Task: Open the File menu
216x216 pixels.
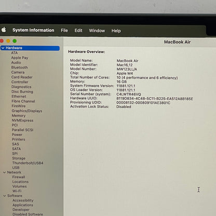Action: click(64, 31)
